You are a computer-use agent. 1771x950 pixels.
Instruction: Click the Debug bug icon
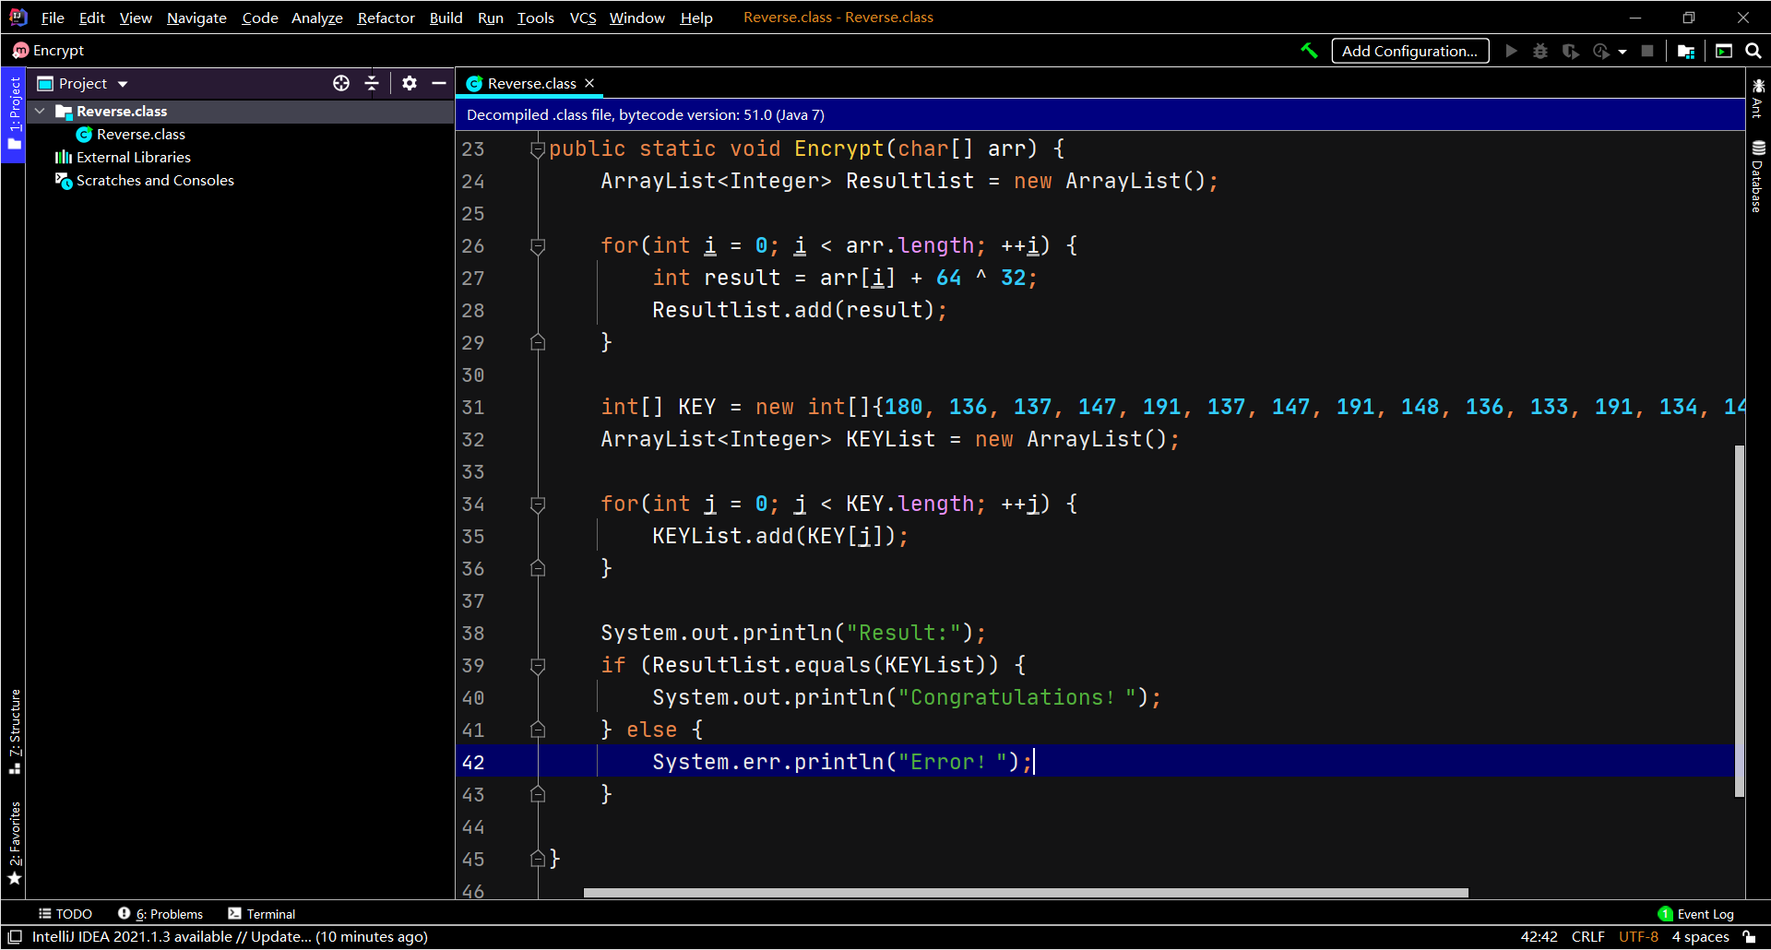(1540, 51)
